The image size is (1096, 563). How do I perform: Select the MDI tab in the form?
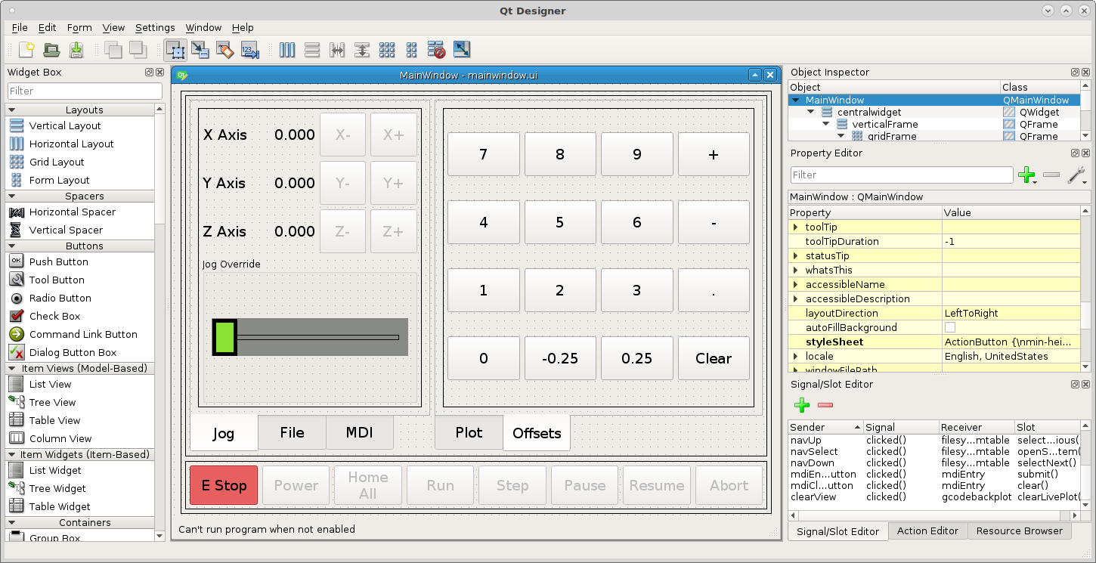tap(360, 433)
